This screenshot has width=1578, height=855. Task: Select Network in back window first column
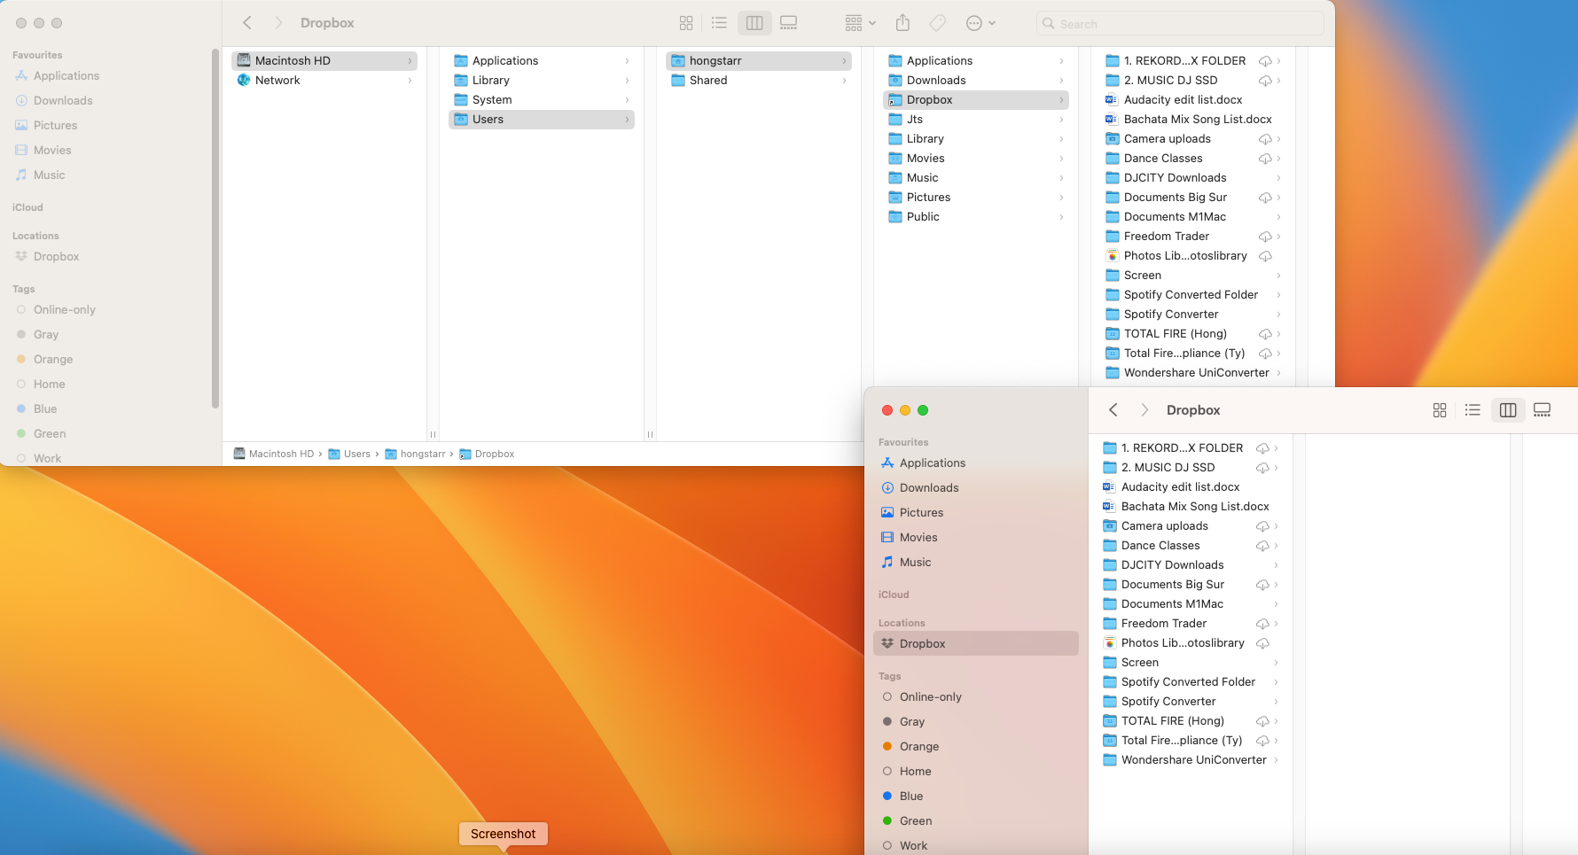[324, 81]
